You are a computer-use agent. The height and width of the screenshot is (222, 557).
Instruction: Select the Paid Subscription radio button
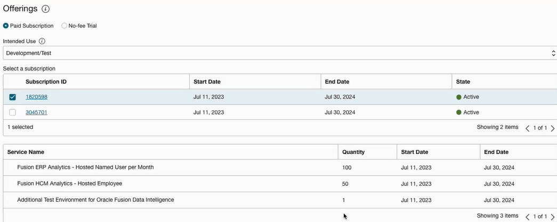pyautogui.click(x=6, y=26)
